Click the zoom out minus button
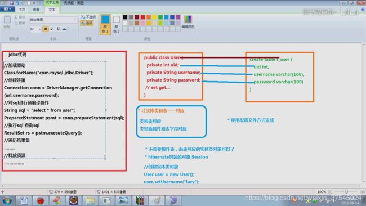 click(330, 192)
